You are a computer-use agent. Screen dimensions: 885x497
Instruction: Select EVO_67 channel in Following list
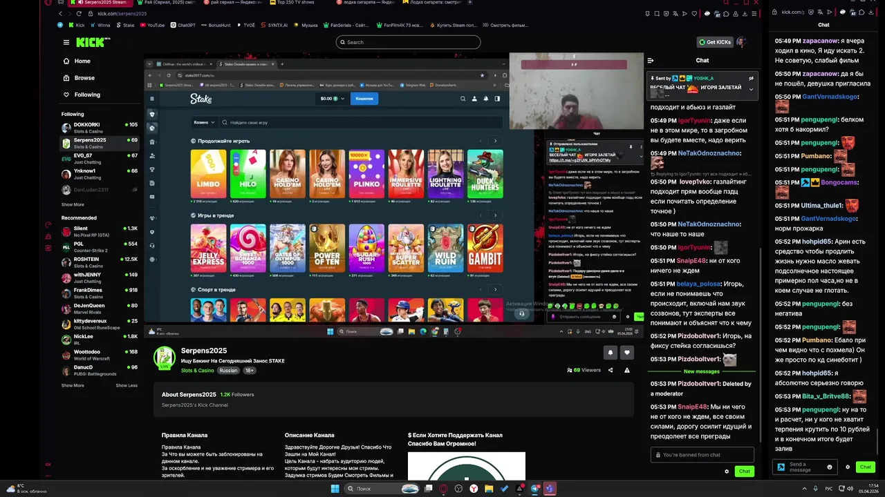100,158
